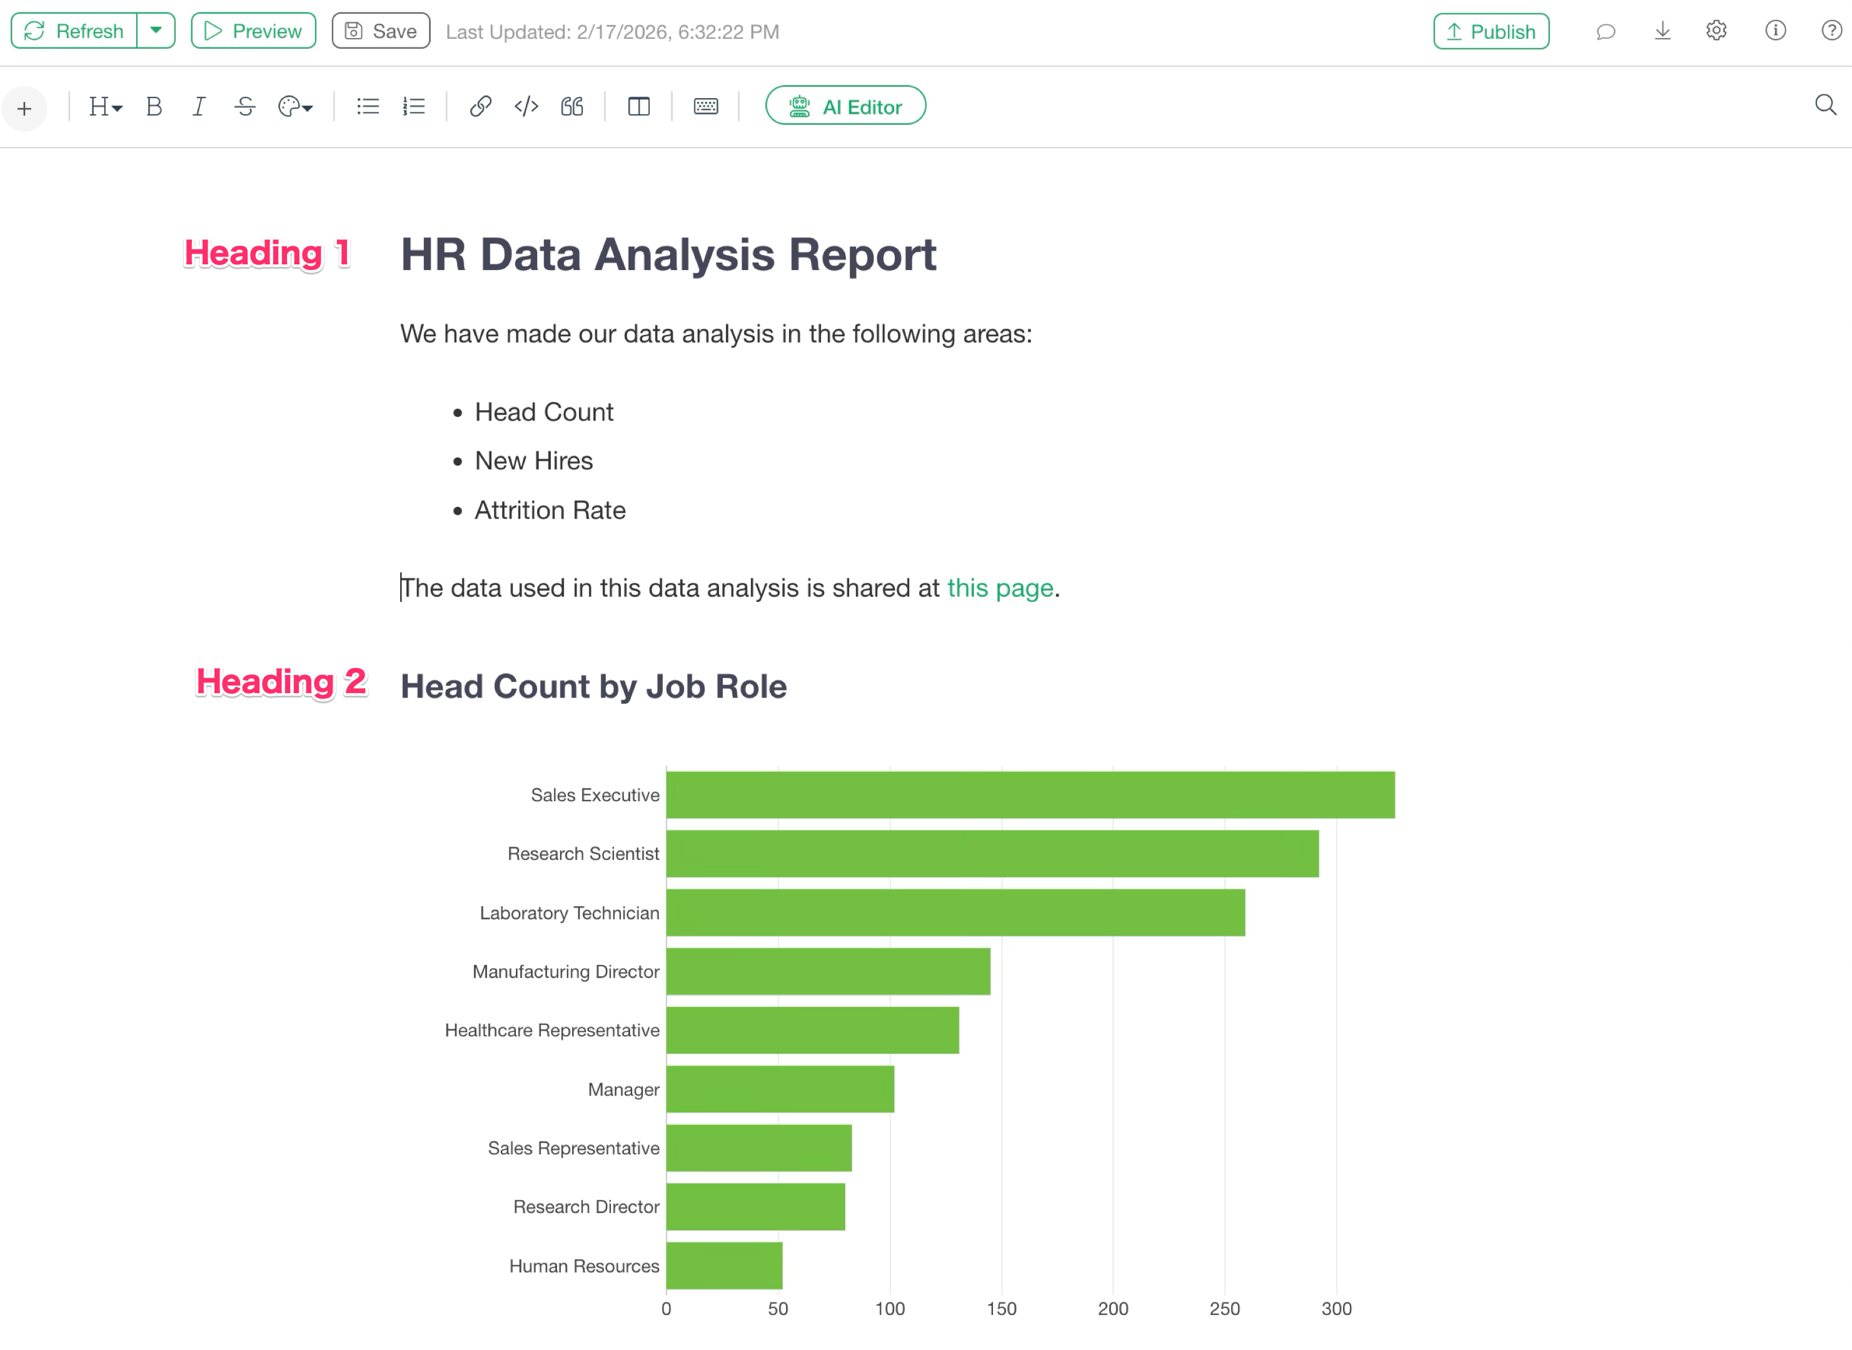Viewport: 1852px width, 1350px height.
Task: Toggle strikethrough formatting
Action: (x=244, y=107)
